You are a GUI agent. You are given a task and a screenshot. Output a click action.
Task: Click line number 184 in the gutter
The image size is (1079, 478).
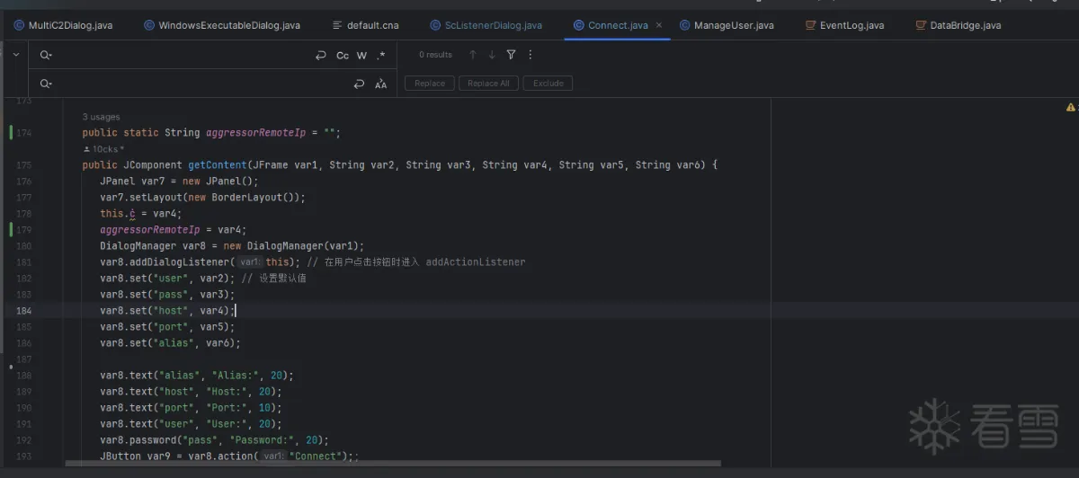pos(23,311)
